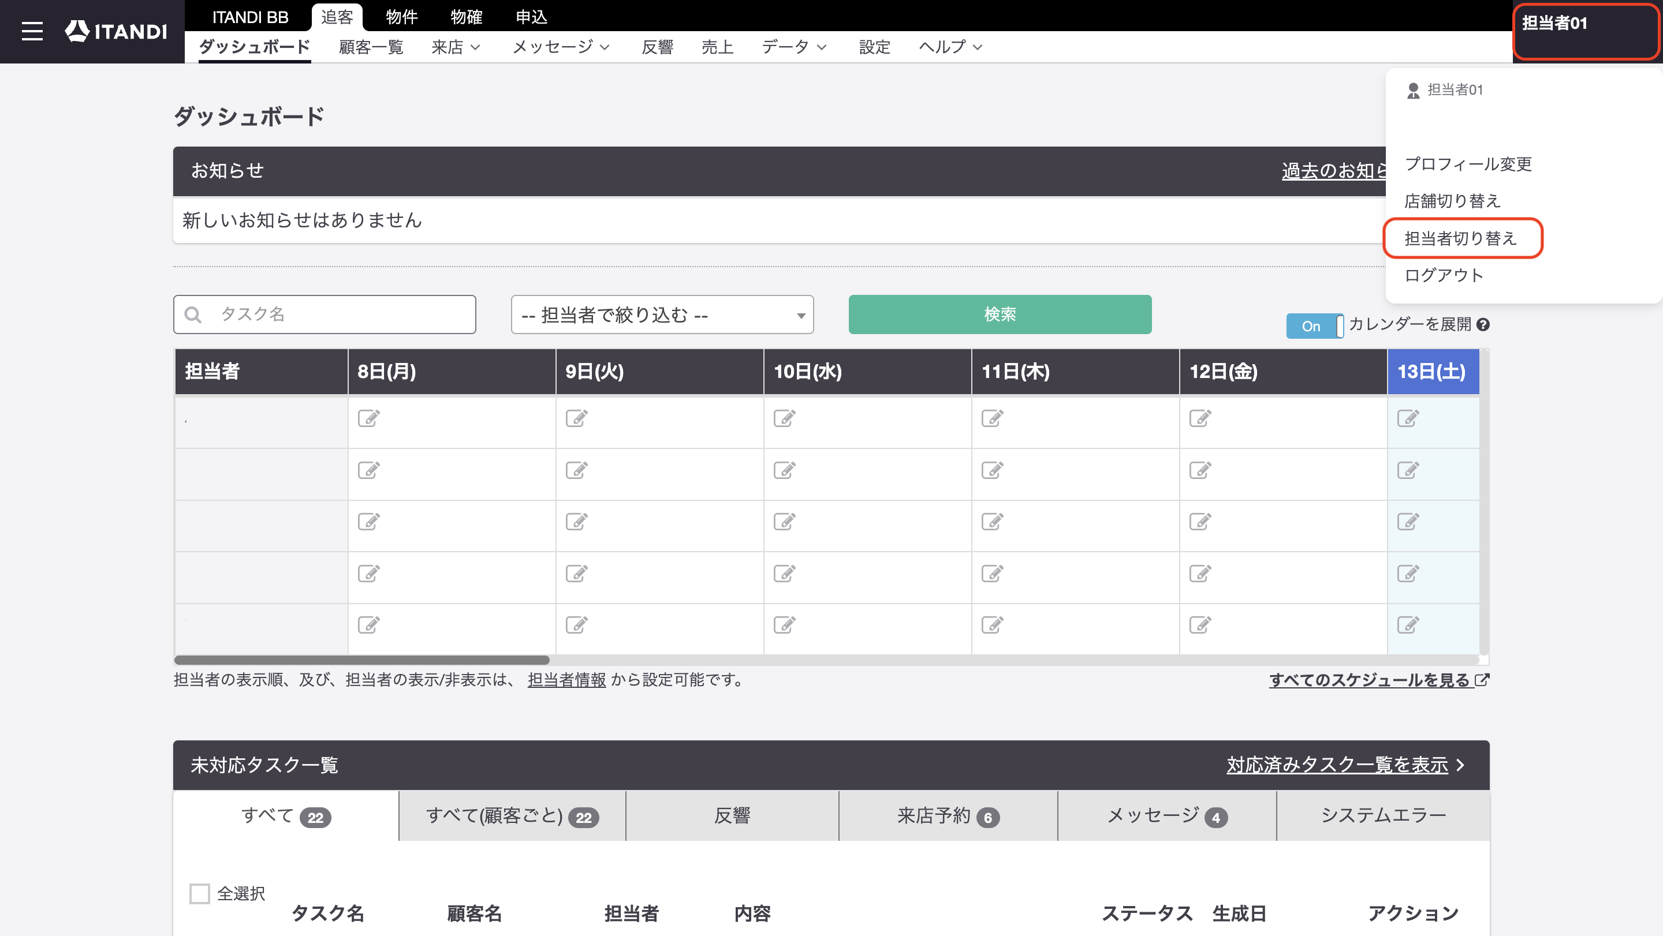Click edit icon in fifth row under 13日(土)
The width and height of the screenshot is (1663, 936).
1408,624
